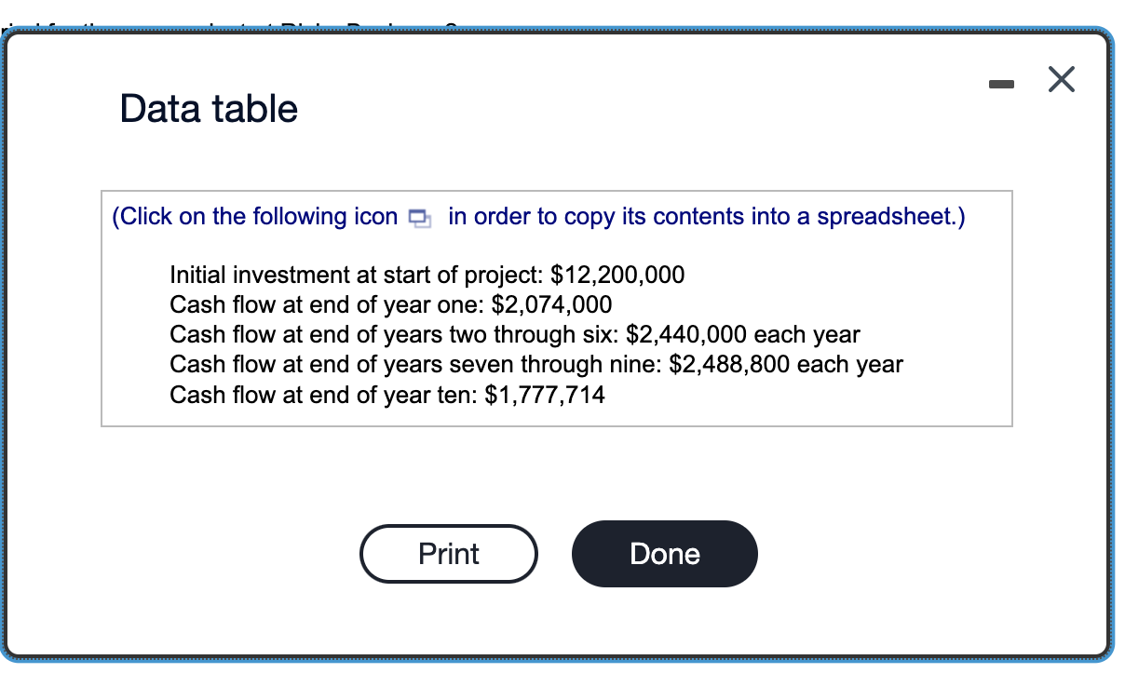The width and height of the screenshot is (1125, 700).
Task: Select the years seven through nine line
Action: click(535, 364)
